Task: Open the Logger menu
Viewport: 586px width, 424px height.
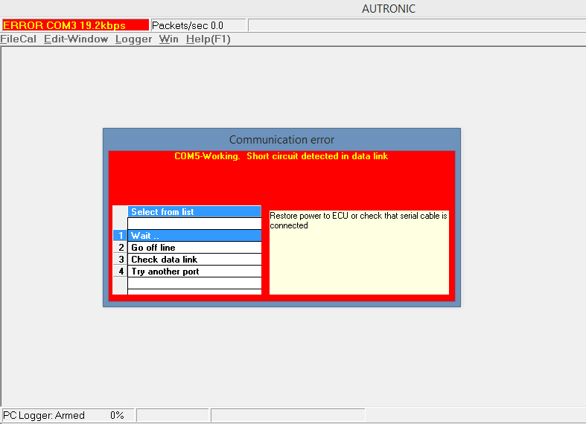Action: pyautogui.click(x=133, y=39)
